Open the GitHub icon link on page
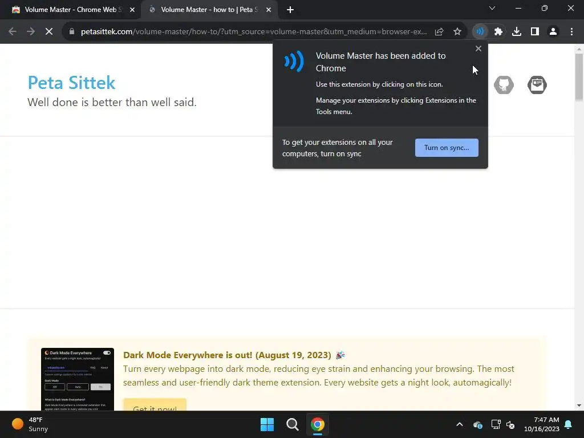 (504, 85)
